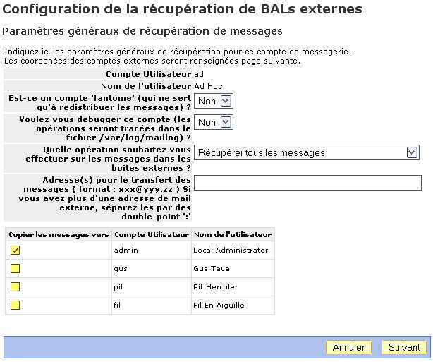
Task: Tick the checkbox for pif
Action: click(16, 286)
